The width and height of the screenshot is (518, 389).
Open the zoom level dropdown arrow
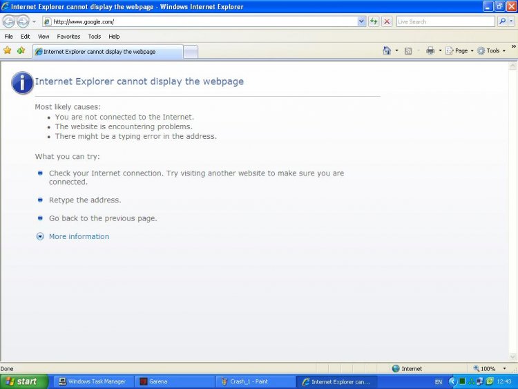coord(504,368)
